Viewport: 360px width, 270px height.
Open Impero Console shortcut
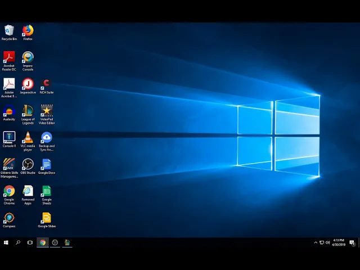pyautogui.click(x=28, y=61)
